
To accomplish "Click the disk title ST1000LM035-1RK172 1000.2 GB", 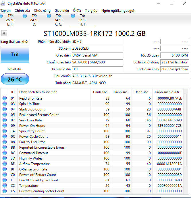I will (94, 34).
